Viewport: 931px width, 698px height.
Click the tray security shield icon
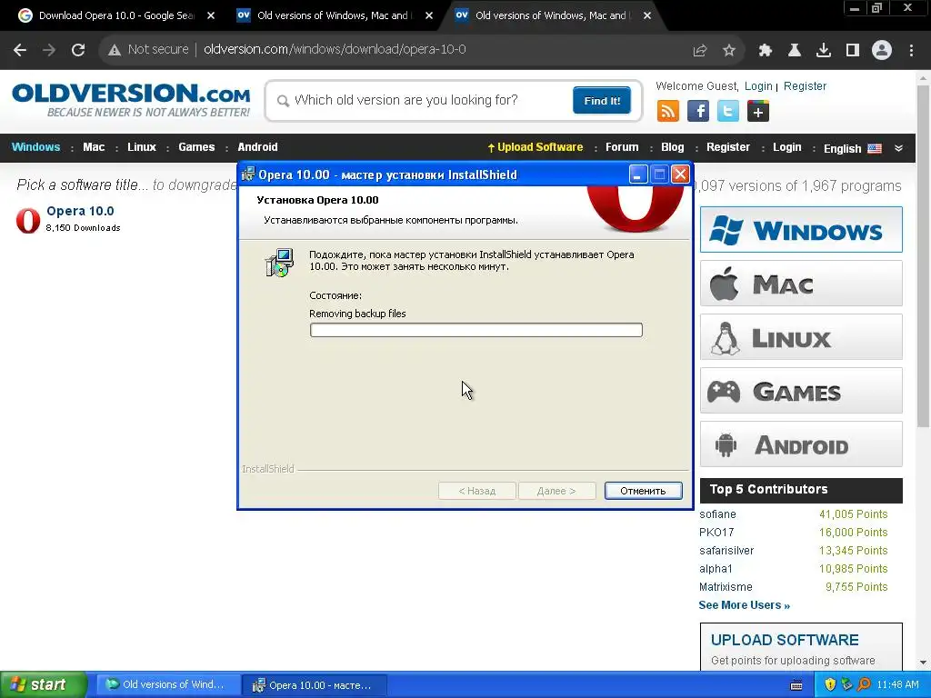(830, 684)
